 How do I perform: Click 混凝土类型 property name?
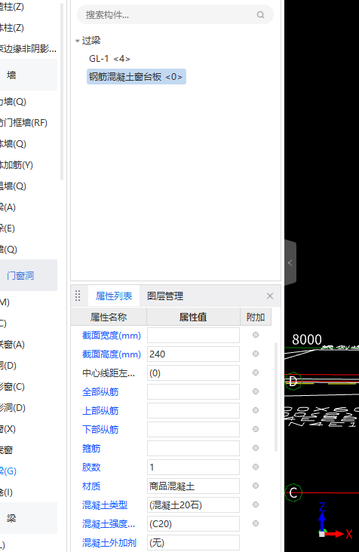(105, 505)
